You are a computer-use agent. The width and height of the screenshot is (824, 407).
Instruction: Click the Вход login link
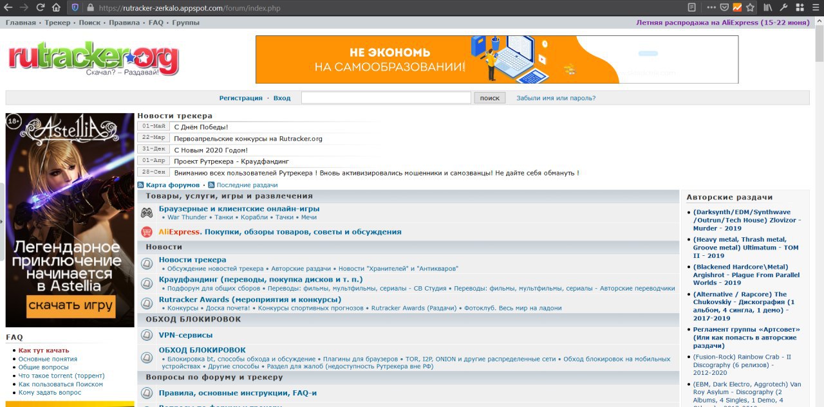tap(282, 98)
